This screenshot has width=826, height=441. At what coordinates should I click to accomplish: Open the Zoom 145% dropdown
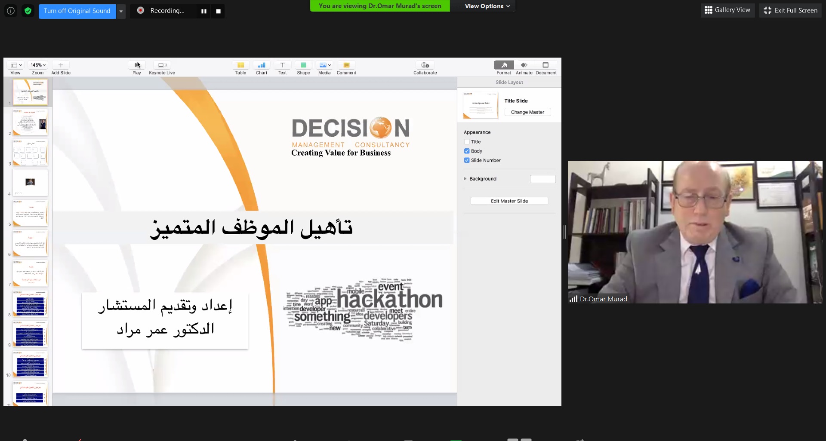pyautogui.click(x=38, y=65)
